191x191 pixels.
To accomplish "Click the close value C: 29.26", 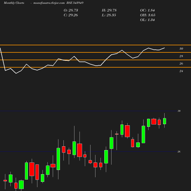I will coord(71,15).
